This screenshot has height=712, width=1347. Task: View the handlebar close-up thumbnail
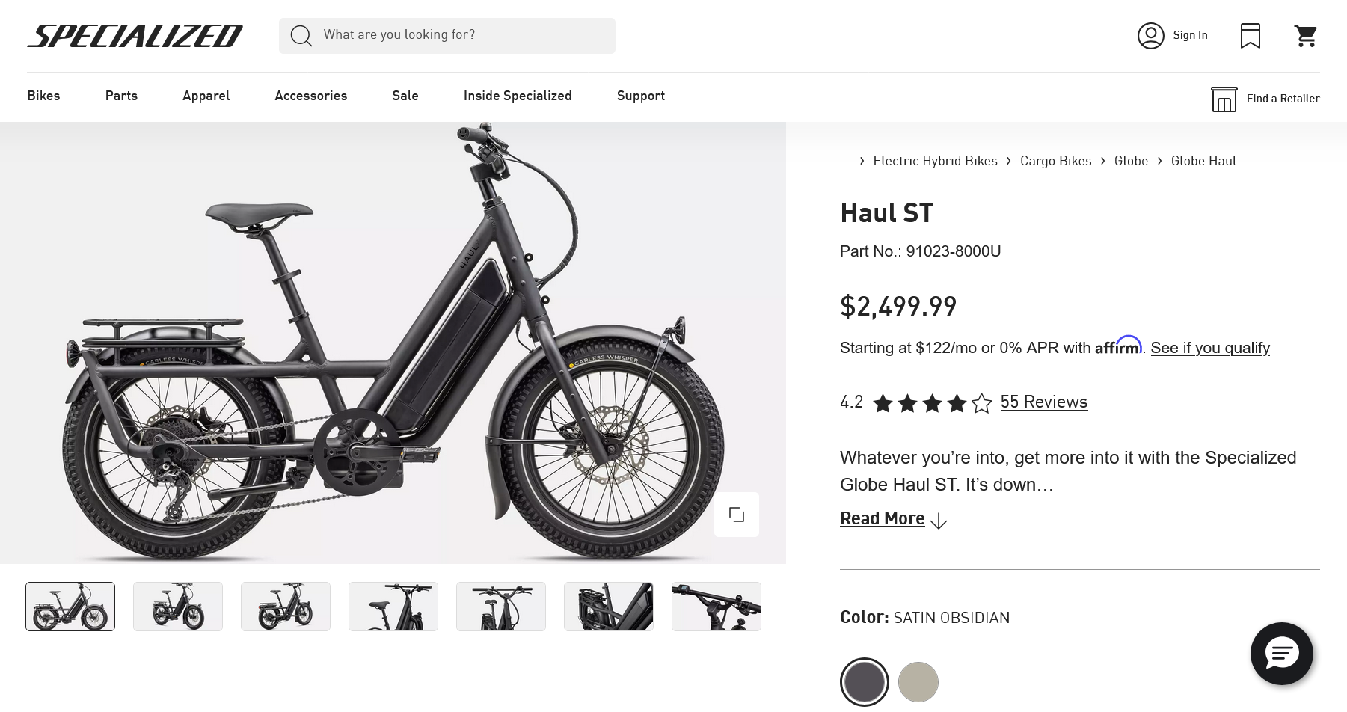717,607
